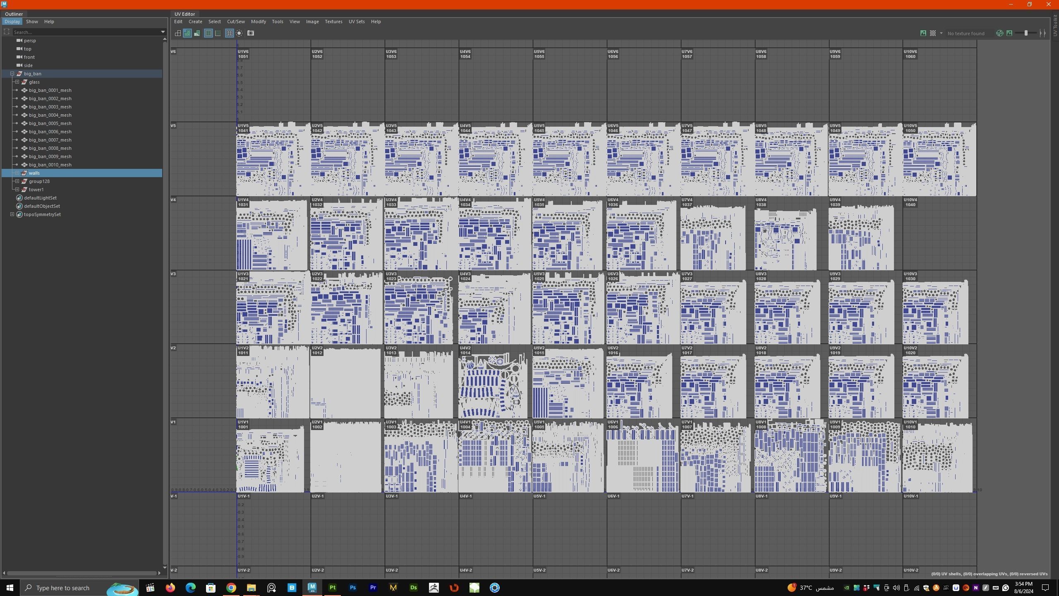The width and height of the screenshot is (1059, 596).
Task: Toggle the UV grid display icon
Action: coord(230,33)
